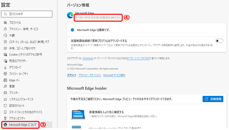Image resolution: width=229 pixels, height=130 pixels.
Task: Click the version 101.0.1210.39 text
Action: coord(98,18)
